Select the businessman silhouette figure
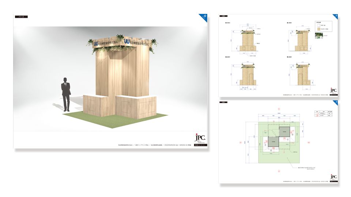 coord(66,94)
